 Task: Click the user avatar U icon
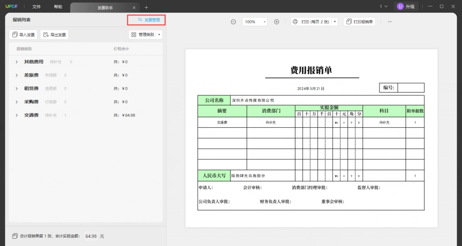[x=400, y=6]
